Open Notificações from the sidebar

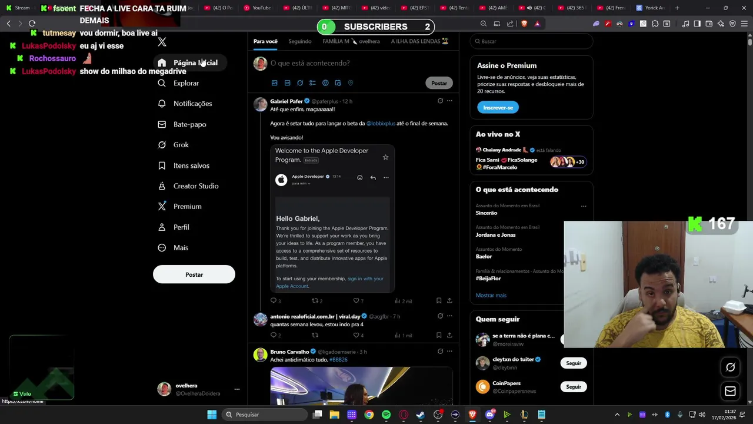click(x=185, y=104)
